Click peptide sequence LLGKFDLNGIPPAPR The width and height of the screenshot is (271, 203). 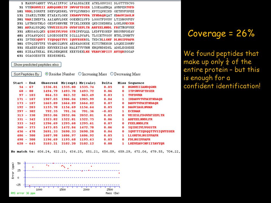click(143, 135)
